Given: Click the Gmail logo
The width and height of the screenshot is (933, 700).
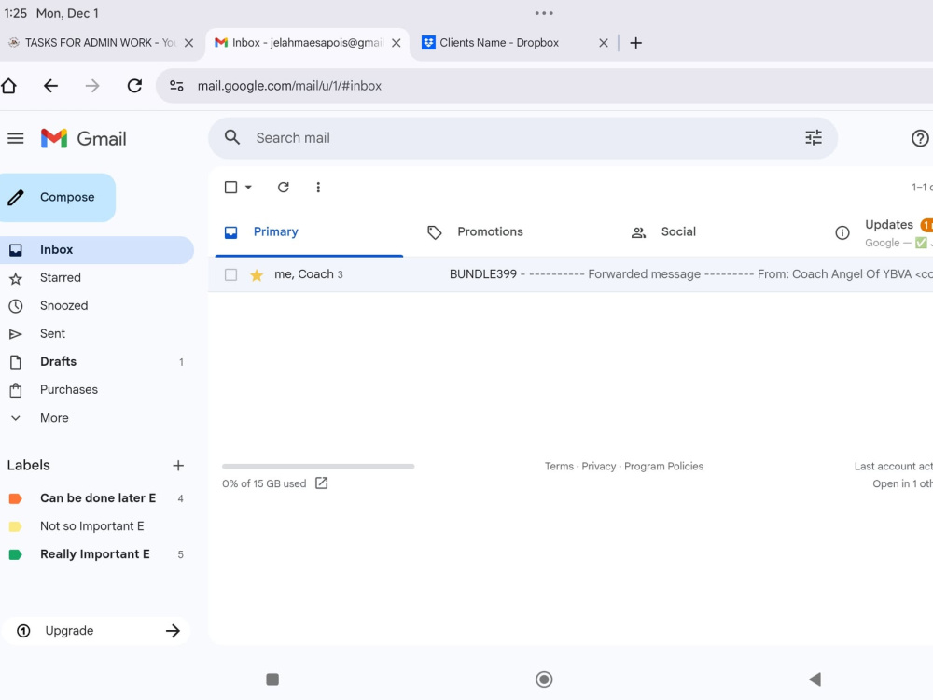Looking at the screenshot, I should 83,139.
